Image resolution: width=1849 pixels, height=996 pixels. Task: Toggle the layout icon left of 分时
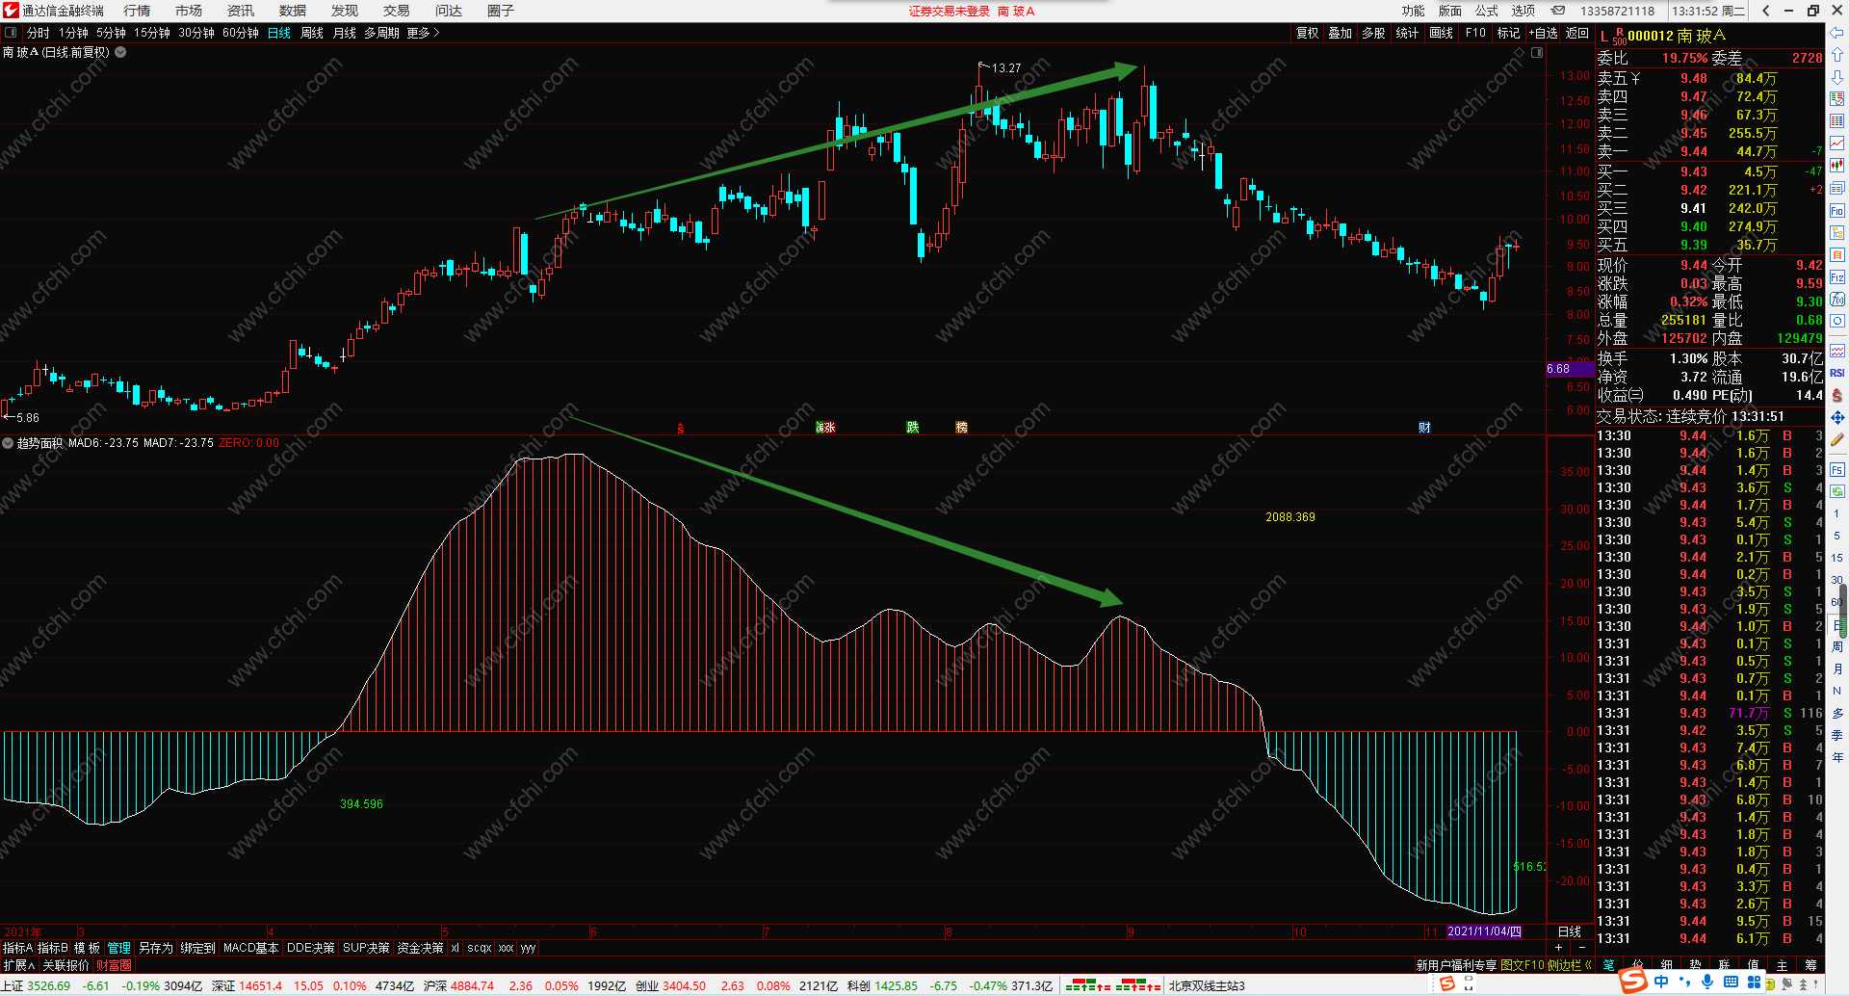tap(12, 33)
